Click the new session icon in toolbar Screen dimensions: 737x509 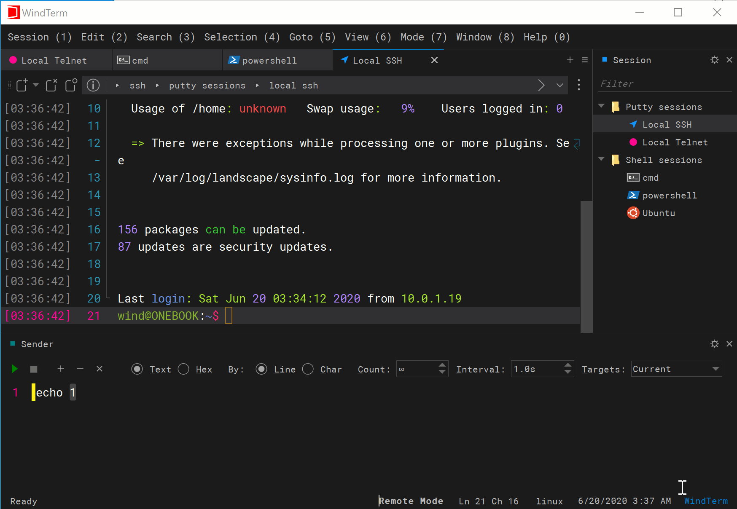click(22, 85)
